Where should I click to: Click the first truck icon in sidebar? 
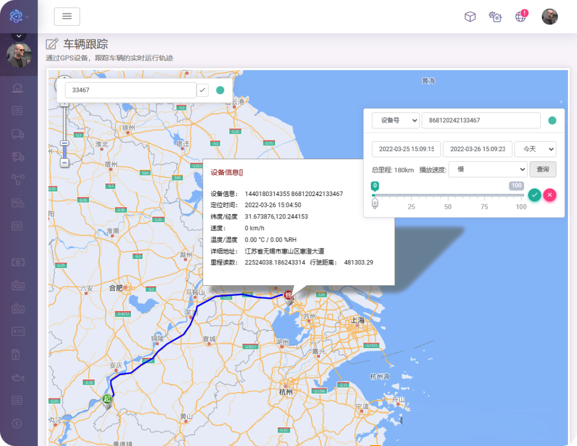pyautogui.click(x=18, y=134)
